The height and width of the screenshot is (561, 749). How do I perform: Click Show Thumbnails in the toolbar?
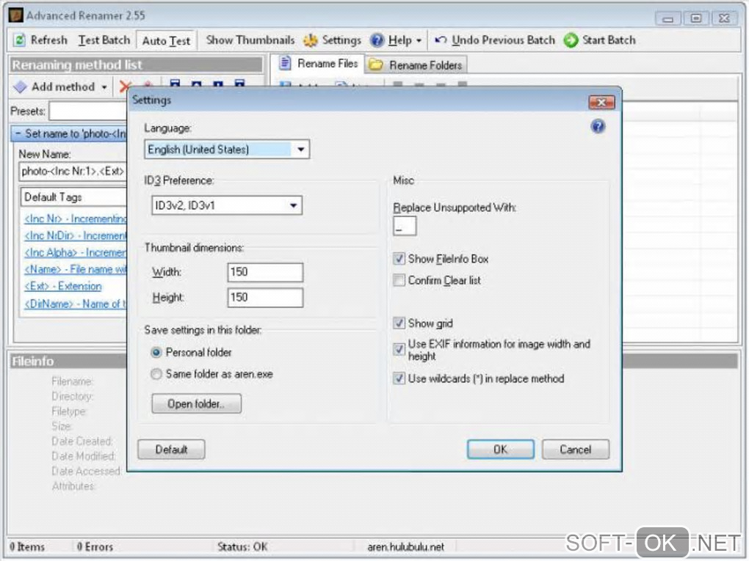pos(250,40)
